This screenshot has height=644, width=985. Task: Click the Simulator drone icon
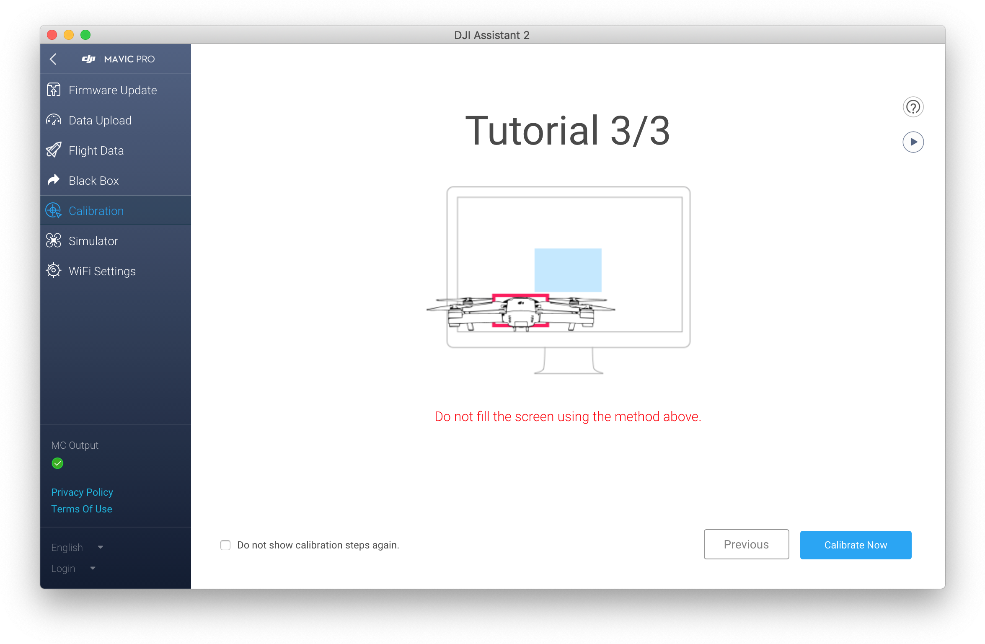(x=54, y=241)
